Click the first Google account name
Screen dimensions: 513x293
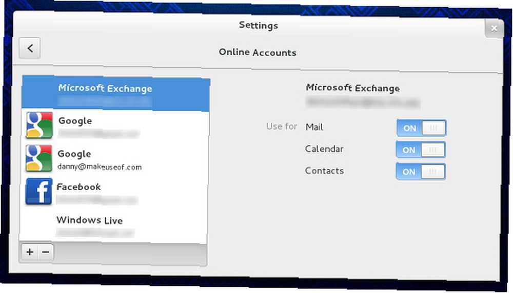[x=75, y=121]
